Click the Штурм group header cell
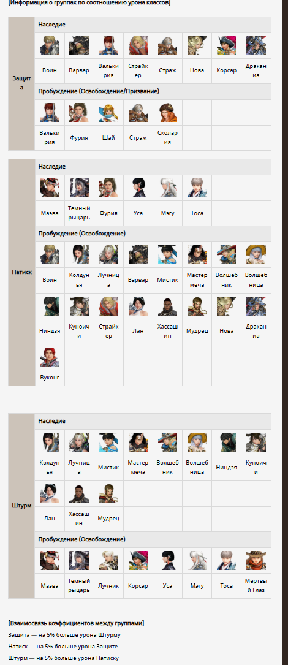The height and width of the screenshot is (665, 288). (21, 506)
